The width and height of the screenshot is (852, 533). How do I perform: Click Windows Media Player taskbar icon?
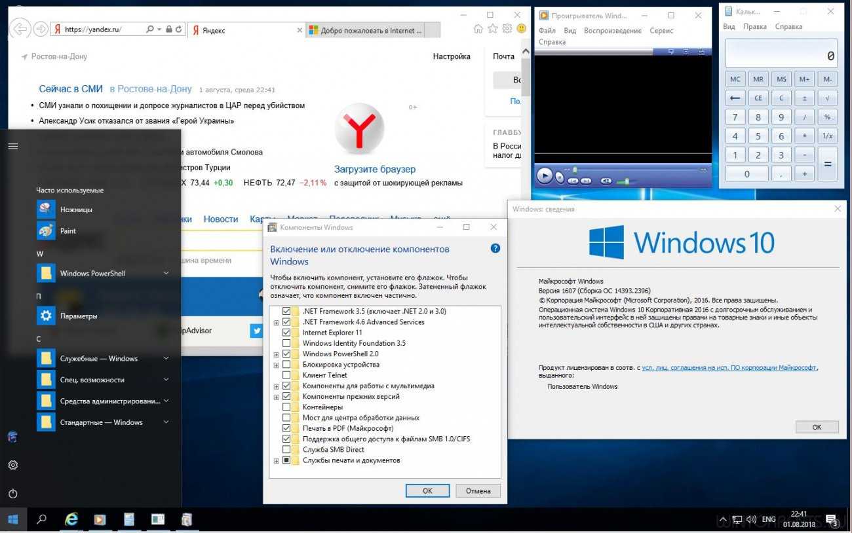(100, 519)
